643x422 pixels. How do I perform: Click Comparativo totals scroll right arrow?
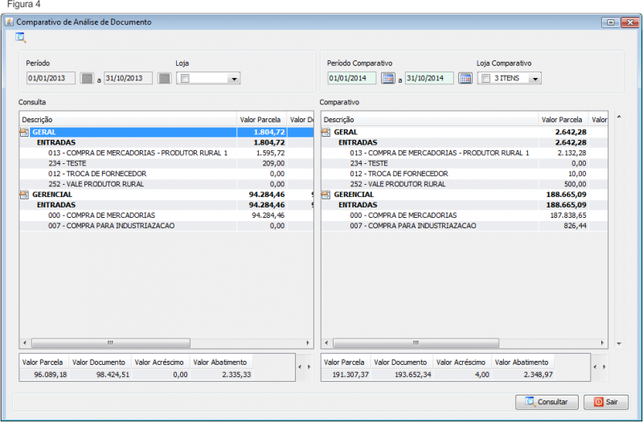604,367
